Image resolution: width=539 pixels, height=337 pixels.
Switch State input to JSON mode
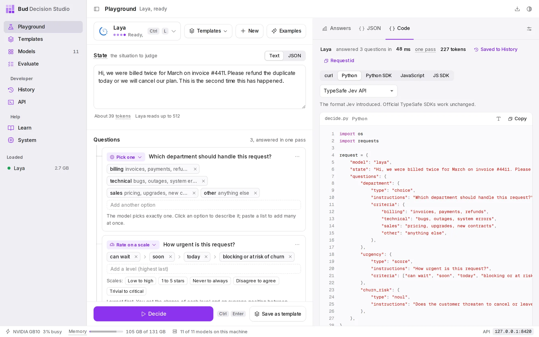[x=294, y=56]
